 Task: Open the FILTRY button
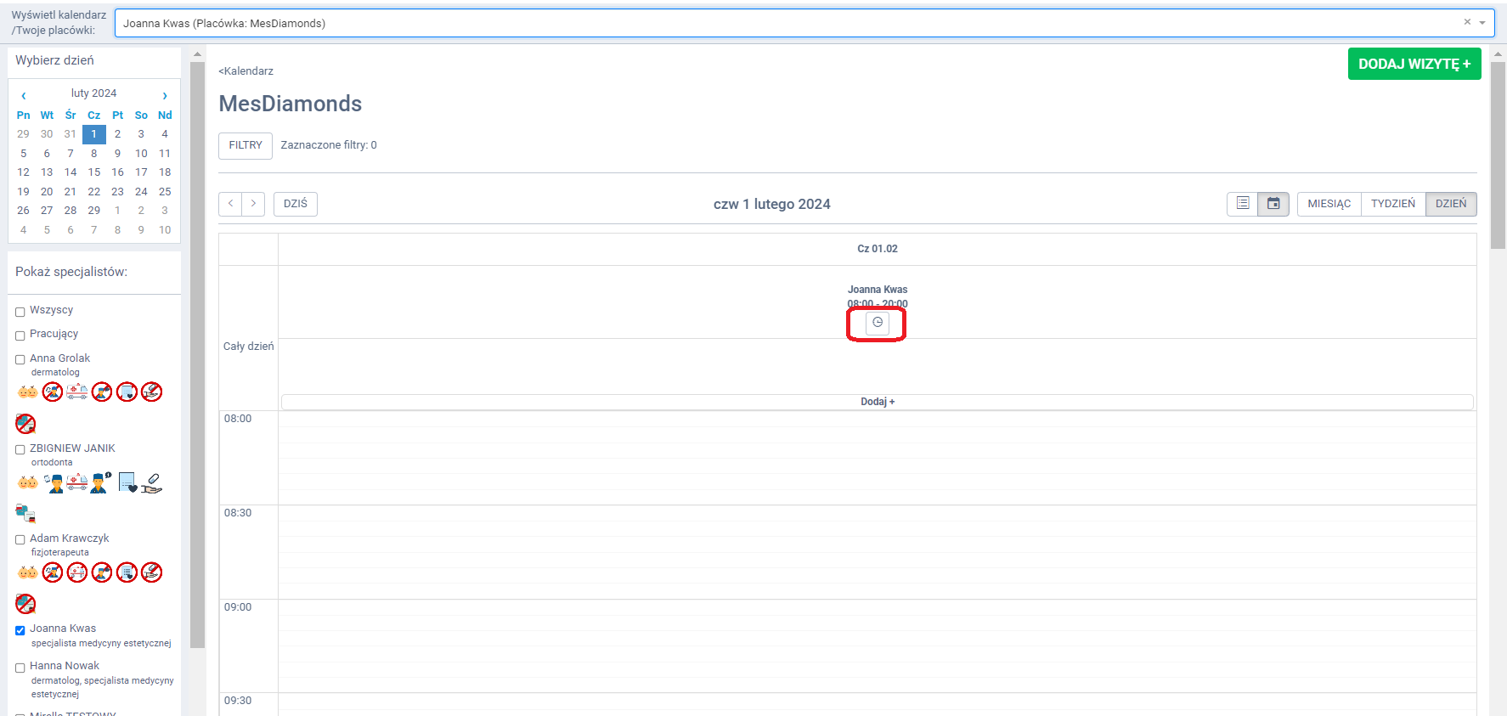[x=246, y=145]
